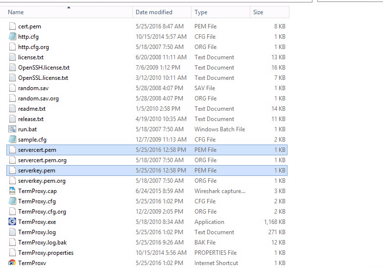Screen dimensions: 383x268
Task: Select the http.cfg file icon
Action: pos(12,37)
